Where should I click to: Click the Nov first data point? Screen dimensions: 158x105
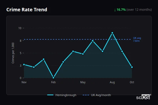tap(24, 65)
